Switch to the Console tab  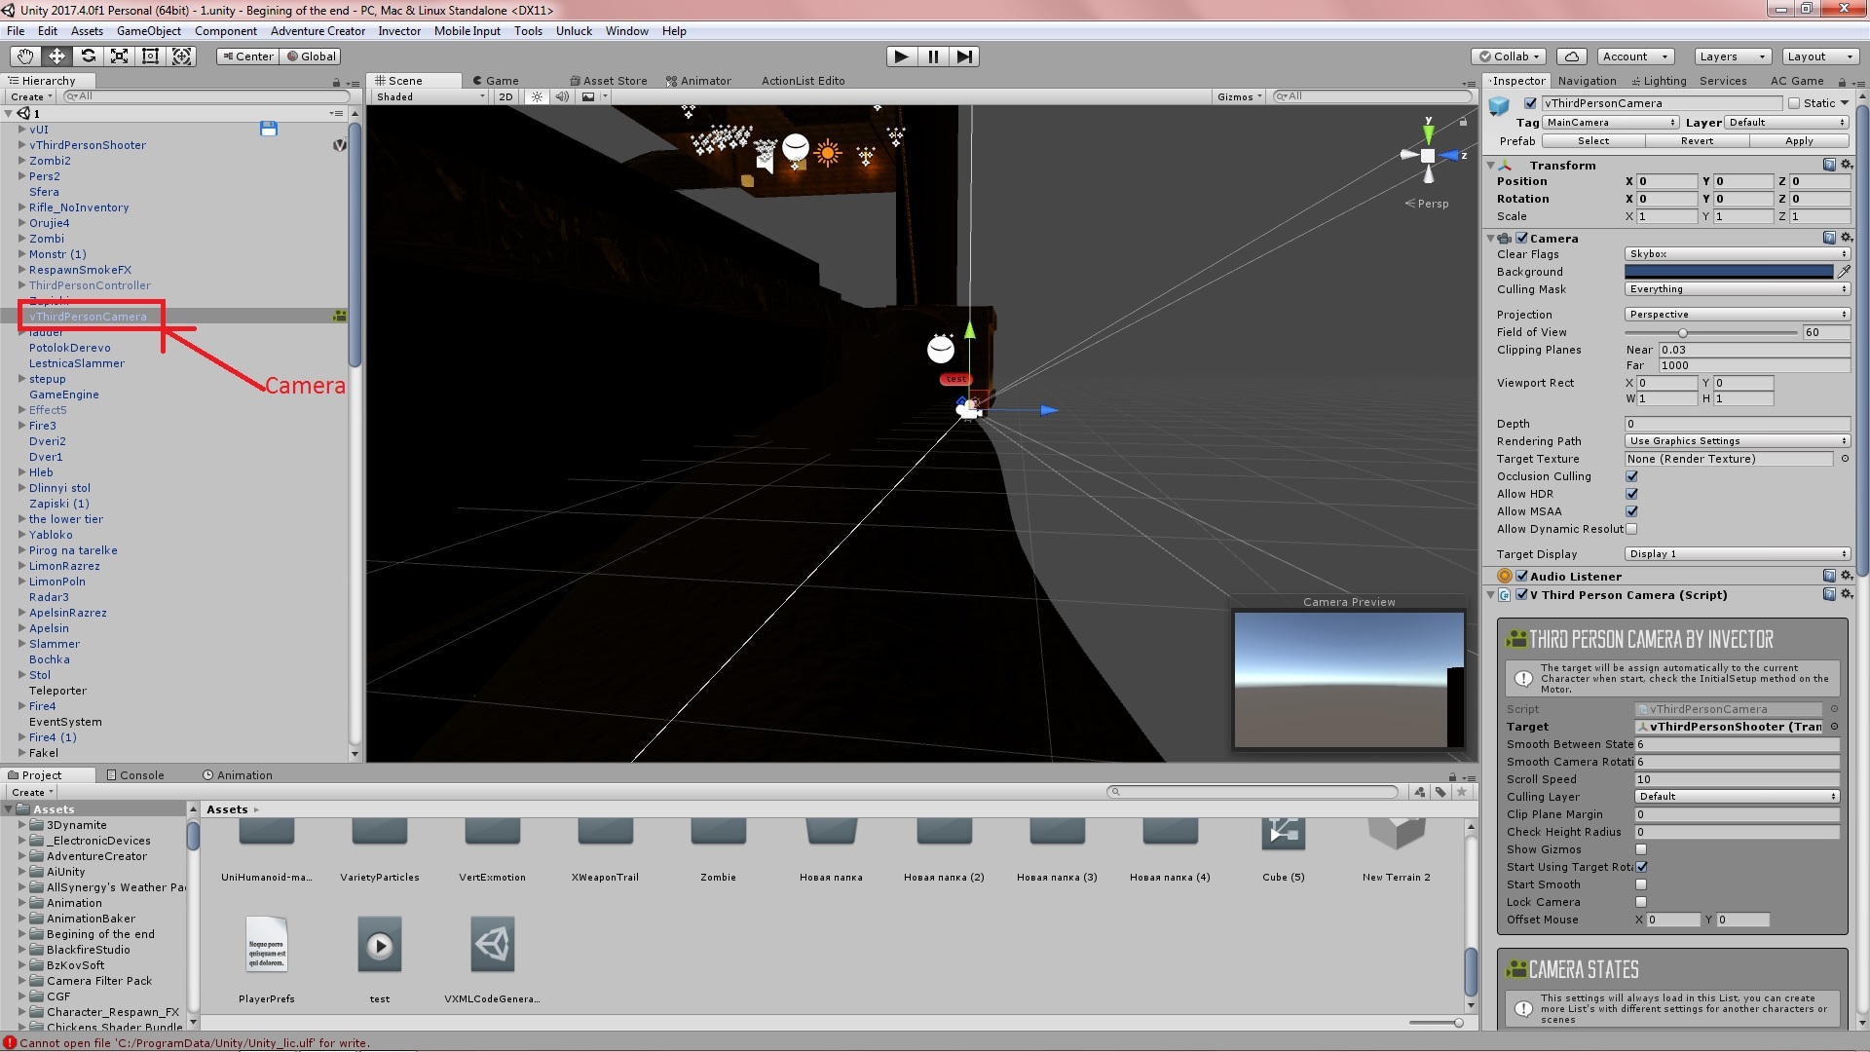[x=135, y=775]
